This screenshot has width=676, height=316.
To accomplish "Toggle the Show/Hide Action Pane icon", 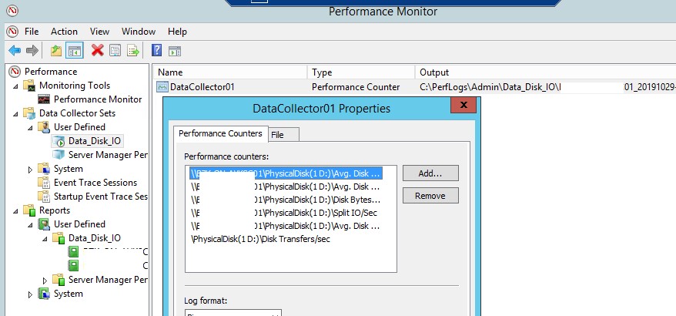I will pyautogui.click(x=175, y=52).
